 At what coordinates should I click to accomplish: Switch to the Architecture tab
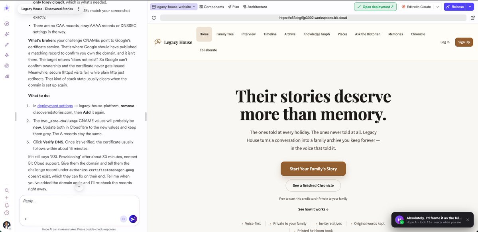tap(255, 7)
